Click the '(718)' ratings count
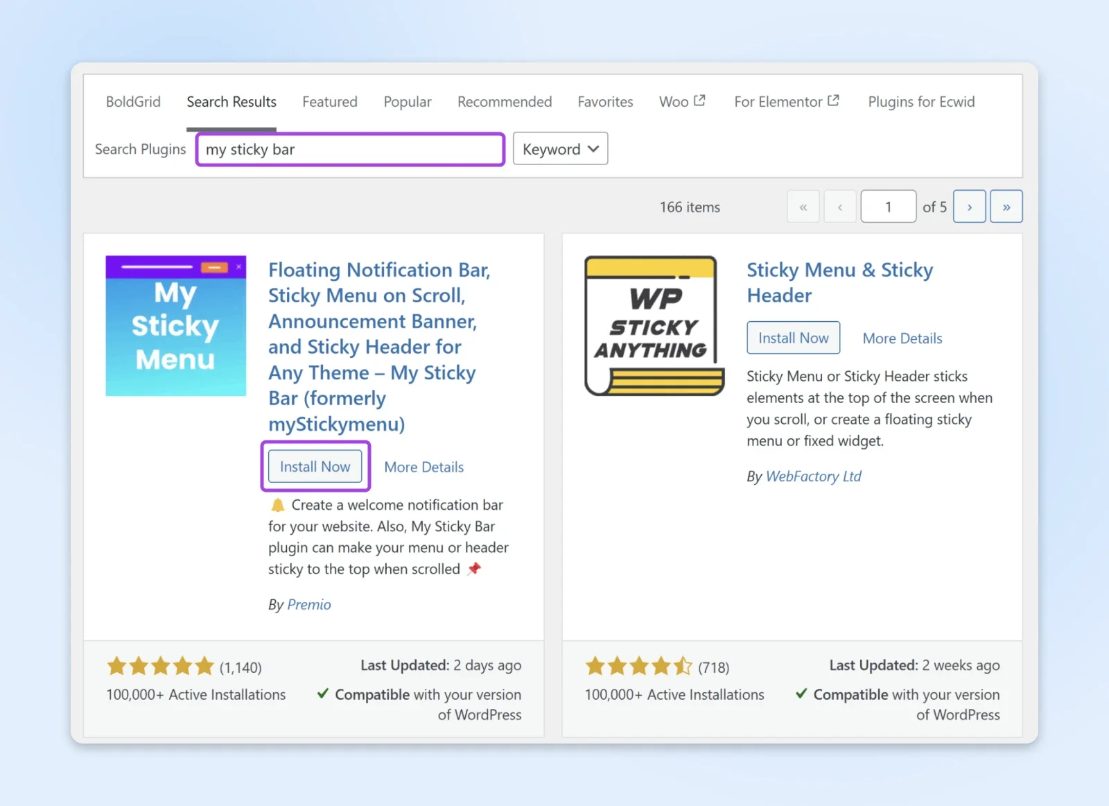This screenshot has height=806, width=1109. click(x=714, y=667)
